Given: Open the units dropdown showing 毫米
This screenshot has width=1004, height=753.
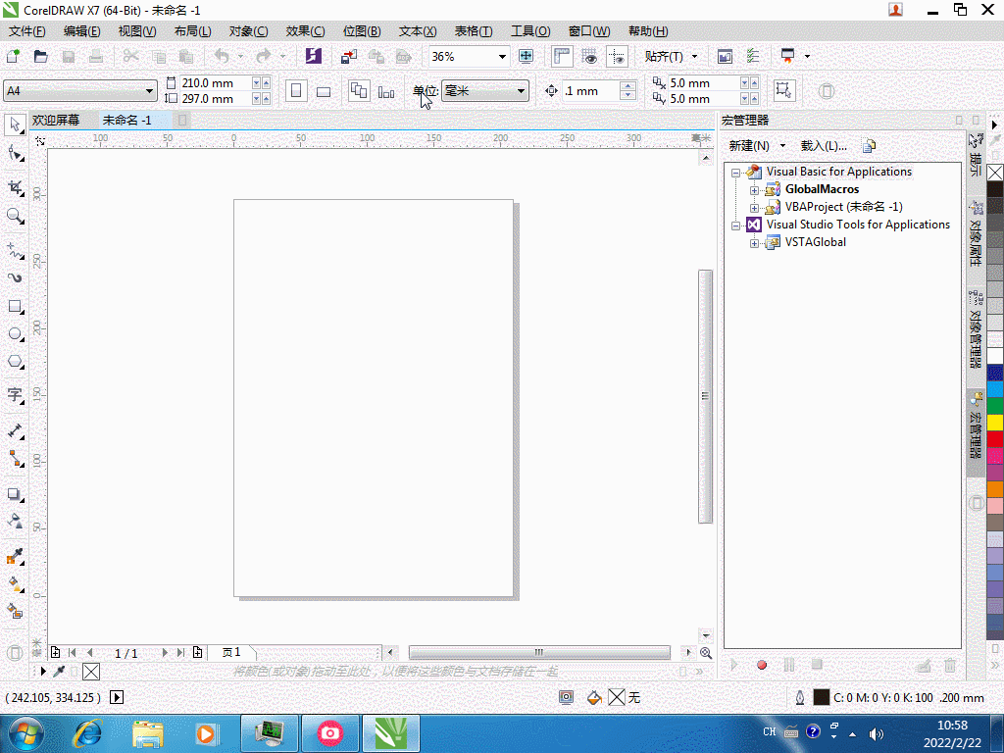Looking at the screenshot, I should 522,91.
